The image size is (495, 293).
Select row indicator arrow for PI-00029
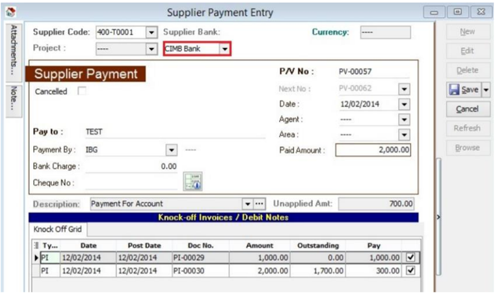click(x=36, y=258)
